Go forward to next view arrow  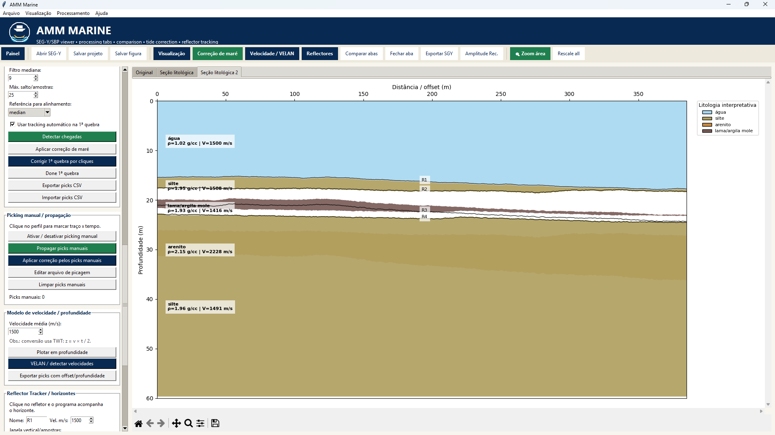pyautogui.click(x=161, y=423)
